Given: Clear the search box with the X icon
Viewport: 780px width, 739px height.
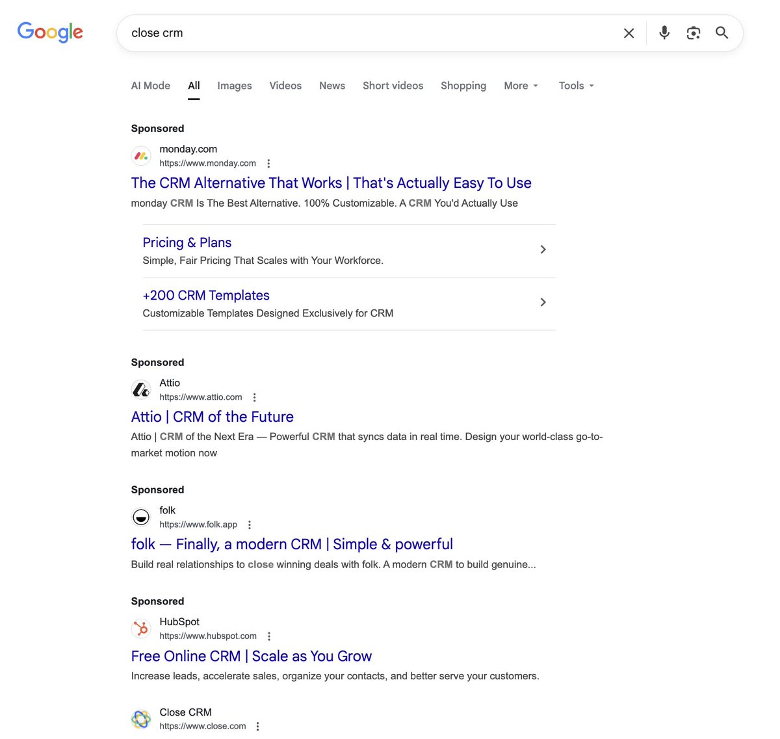Looking at the screenshot, I should [629, 33].
